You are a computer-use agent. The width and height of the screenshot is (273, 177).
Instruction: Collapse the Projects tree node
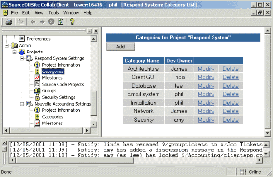tap(15, 52)
